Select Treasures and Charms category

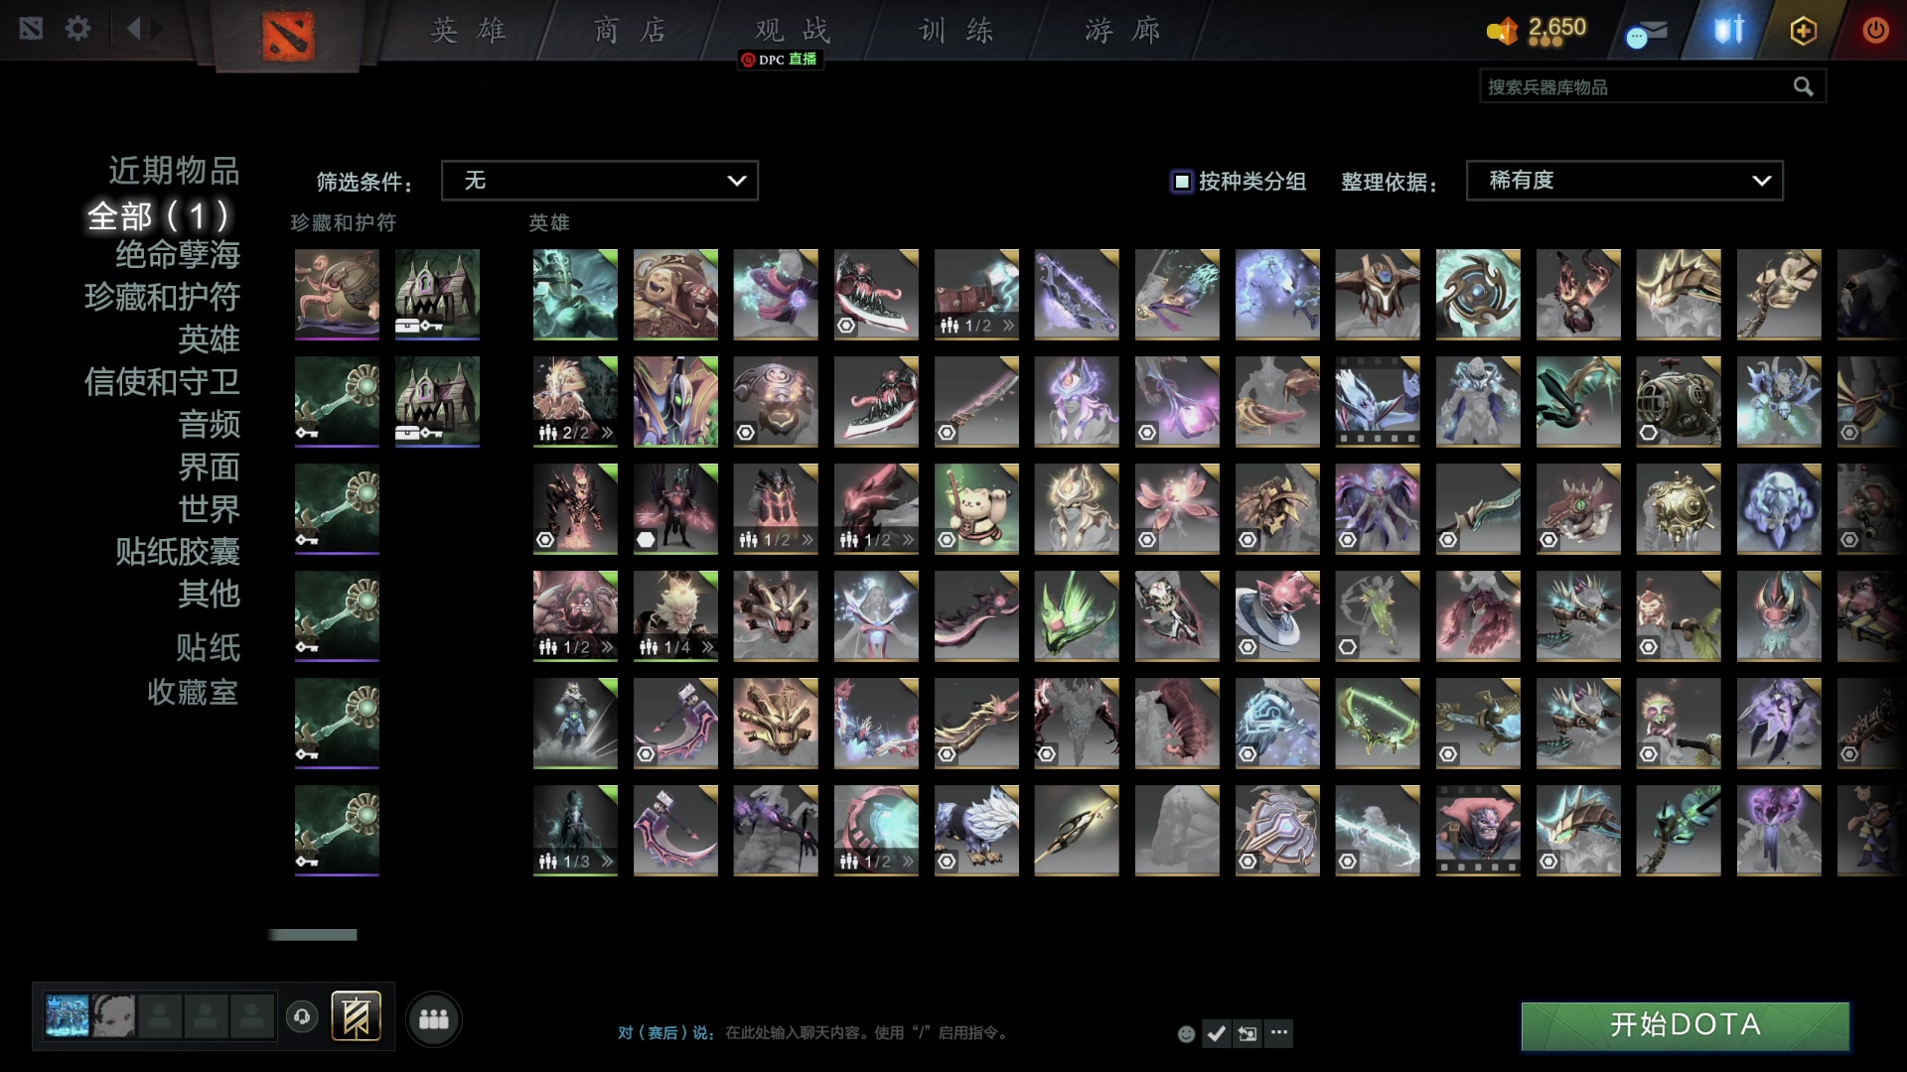pyautogui.click(x=162, y=297)
